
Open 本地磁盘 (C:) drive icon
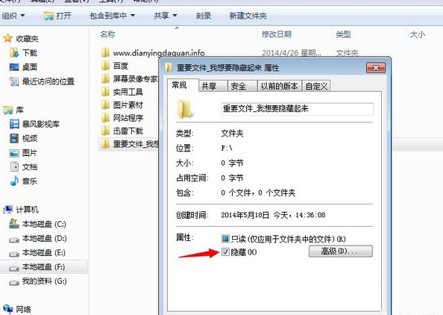point(14,224)
